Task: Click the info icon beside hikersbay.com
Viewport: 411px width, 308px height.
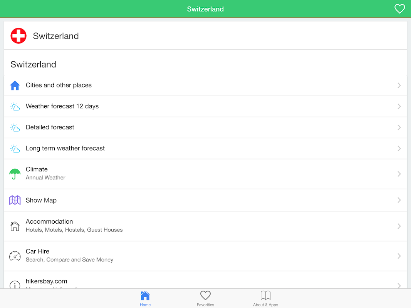Action: pyautogui.click(x=15, y=285)
